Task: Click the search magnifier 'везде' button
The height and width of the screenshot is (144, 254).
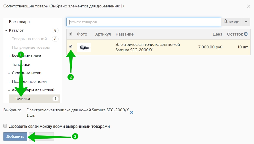Action: tap(231, 22)
